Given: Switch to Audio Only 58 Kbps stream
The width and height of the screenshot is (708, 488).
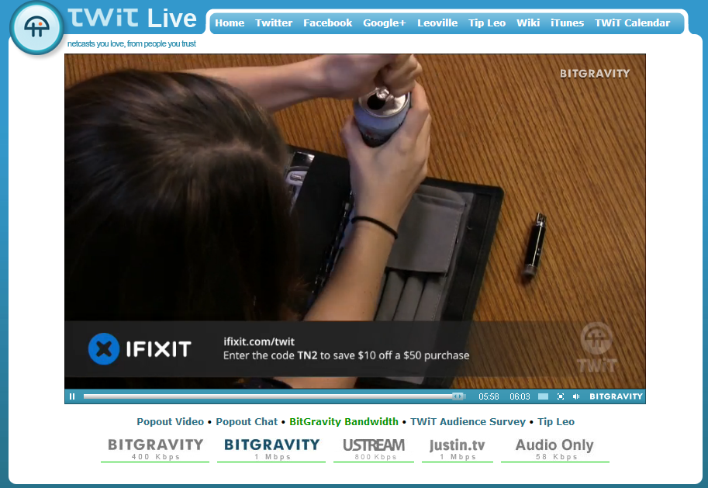Looking at the screenshot, I should [x=554, y=448].
